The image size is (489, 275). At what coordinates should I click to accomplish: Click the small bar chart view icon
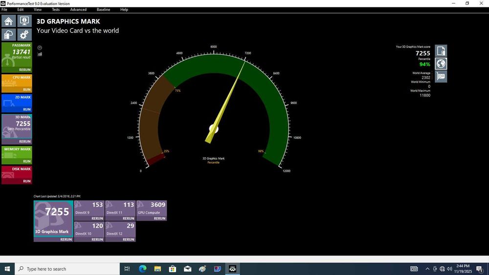coord(40,54)
